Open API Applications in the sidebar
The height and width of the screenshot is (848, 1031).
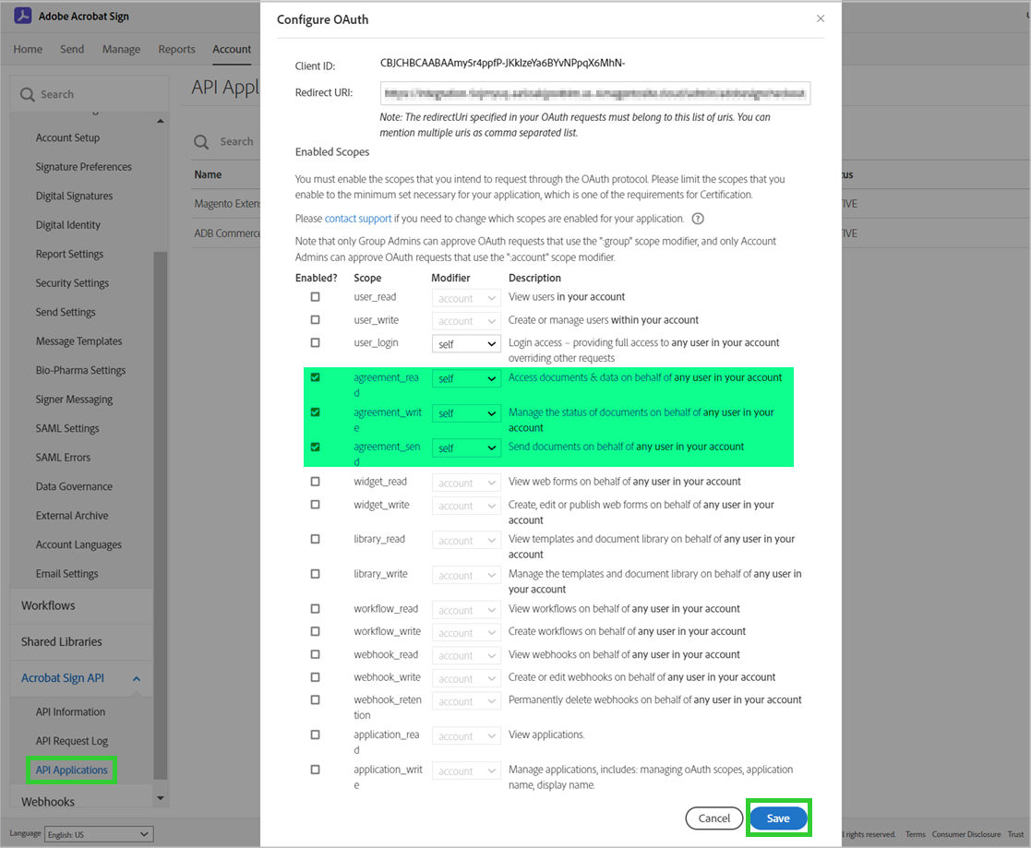(x=72, y=770)
